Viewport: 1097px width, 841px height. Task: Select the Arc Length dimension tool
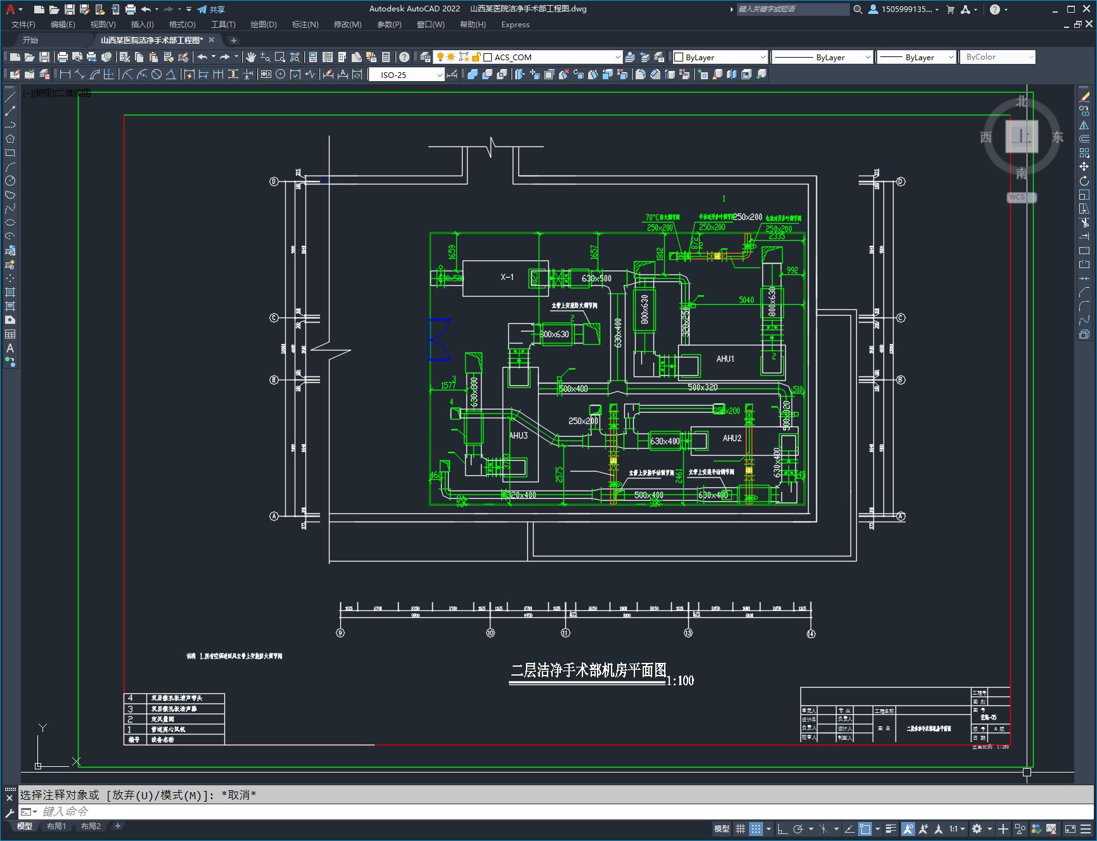pyautogui.click(x=95, y=75)
